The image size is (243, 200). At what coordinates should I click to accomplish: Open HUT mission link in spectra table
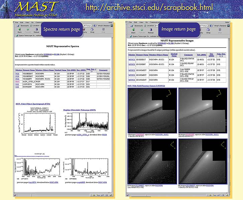pyautogui.click(x=17, y=81)
